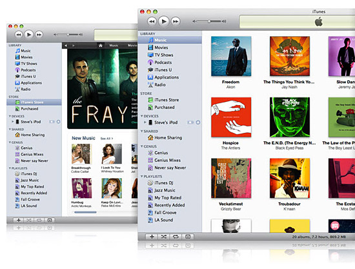Collapse SHARED section in front window
The image size is (355, 269).
pos(142,131)
